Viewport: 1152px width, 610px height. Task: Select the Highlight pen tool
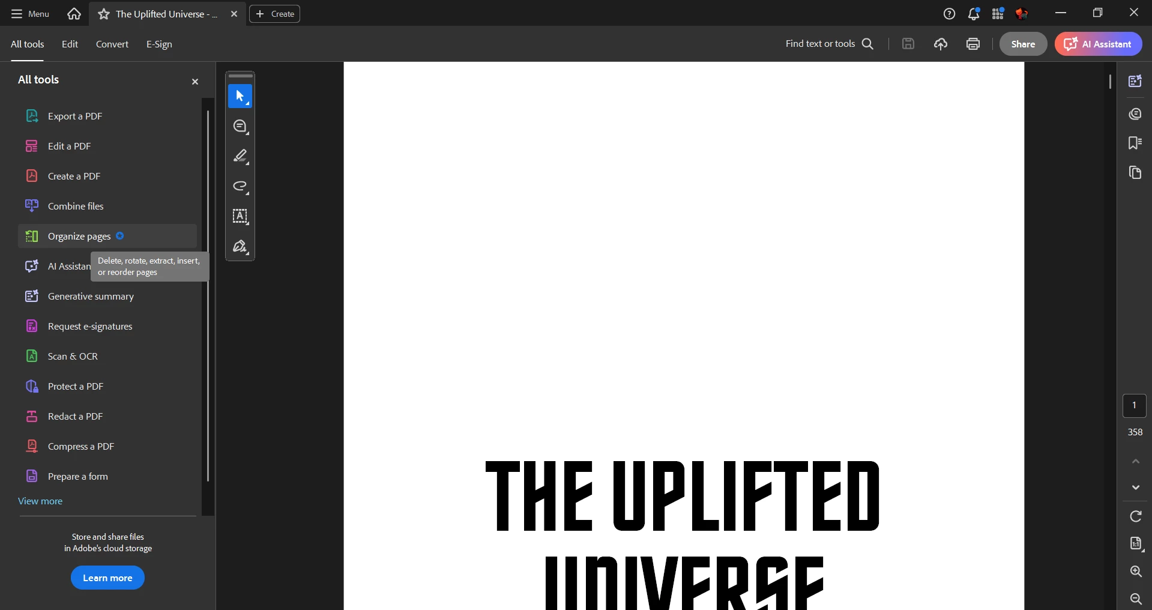[x=240, y=156]
